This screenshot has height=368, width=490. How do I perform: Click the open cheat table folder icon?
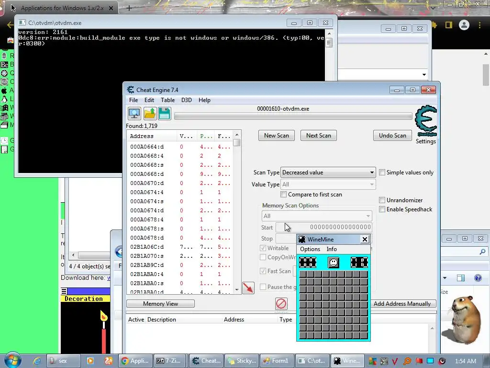150,114
